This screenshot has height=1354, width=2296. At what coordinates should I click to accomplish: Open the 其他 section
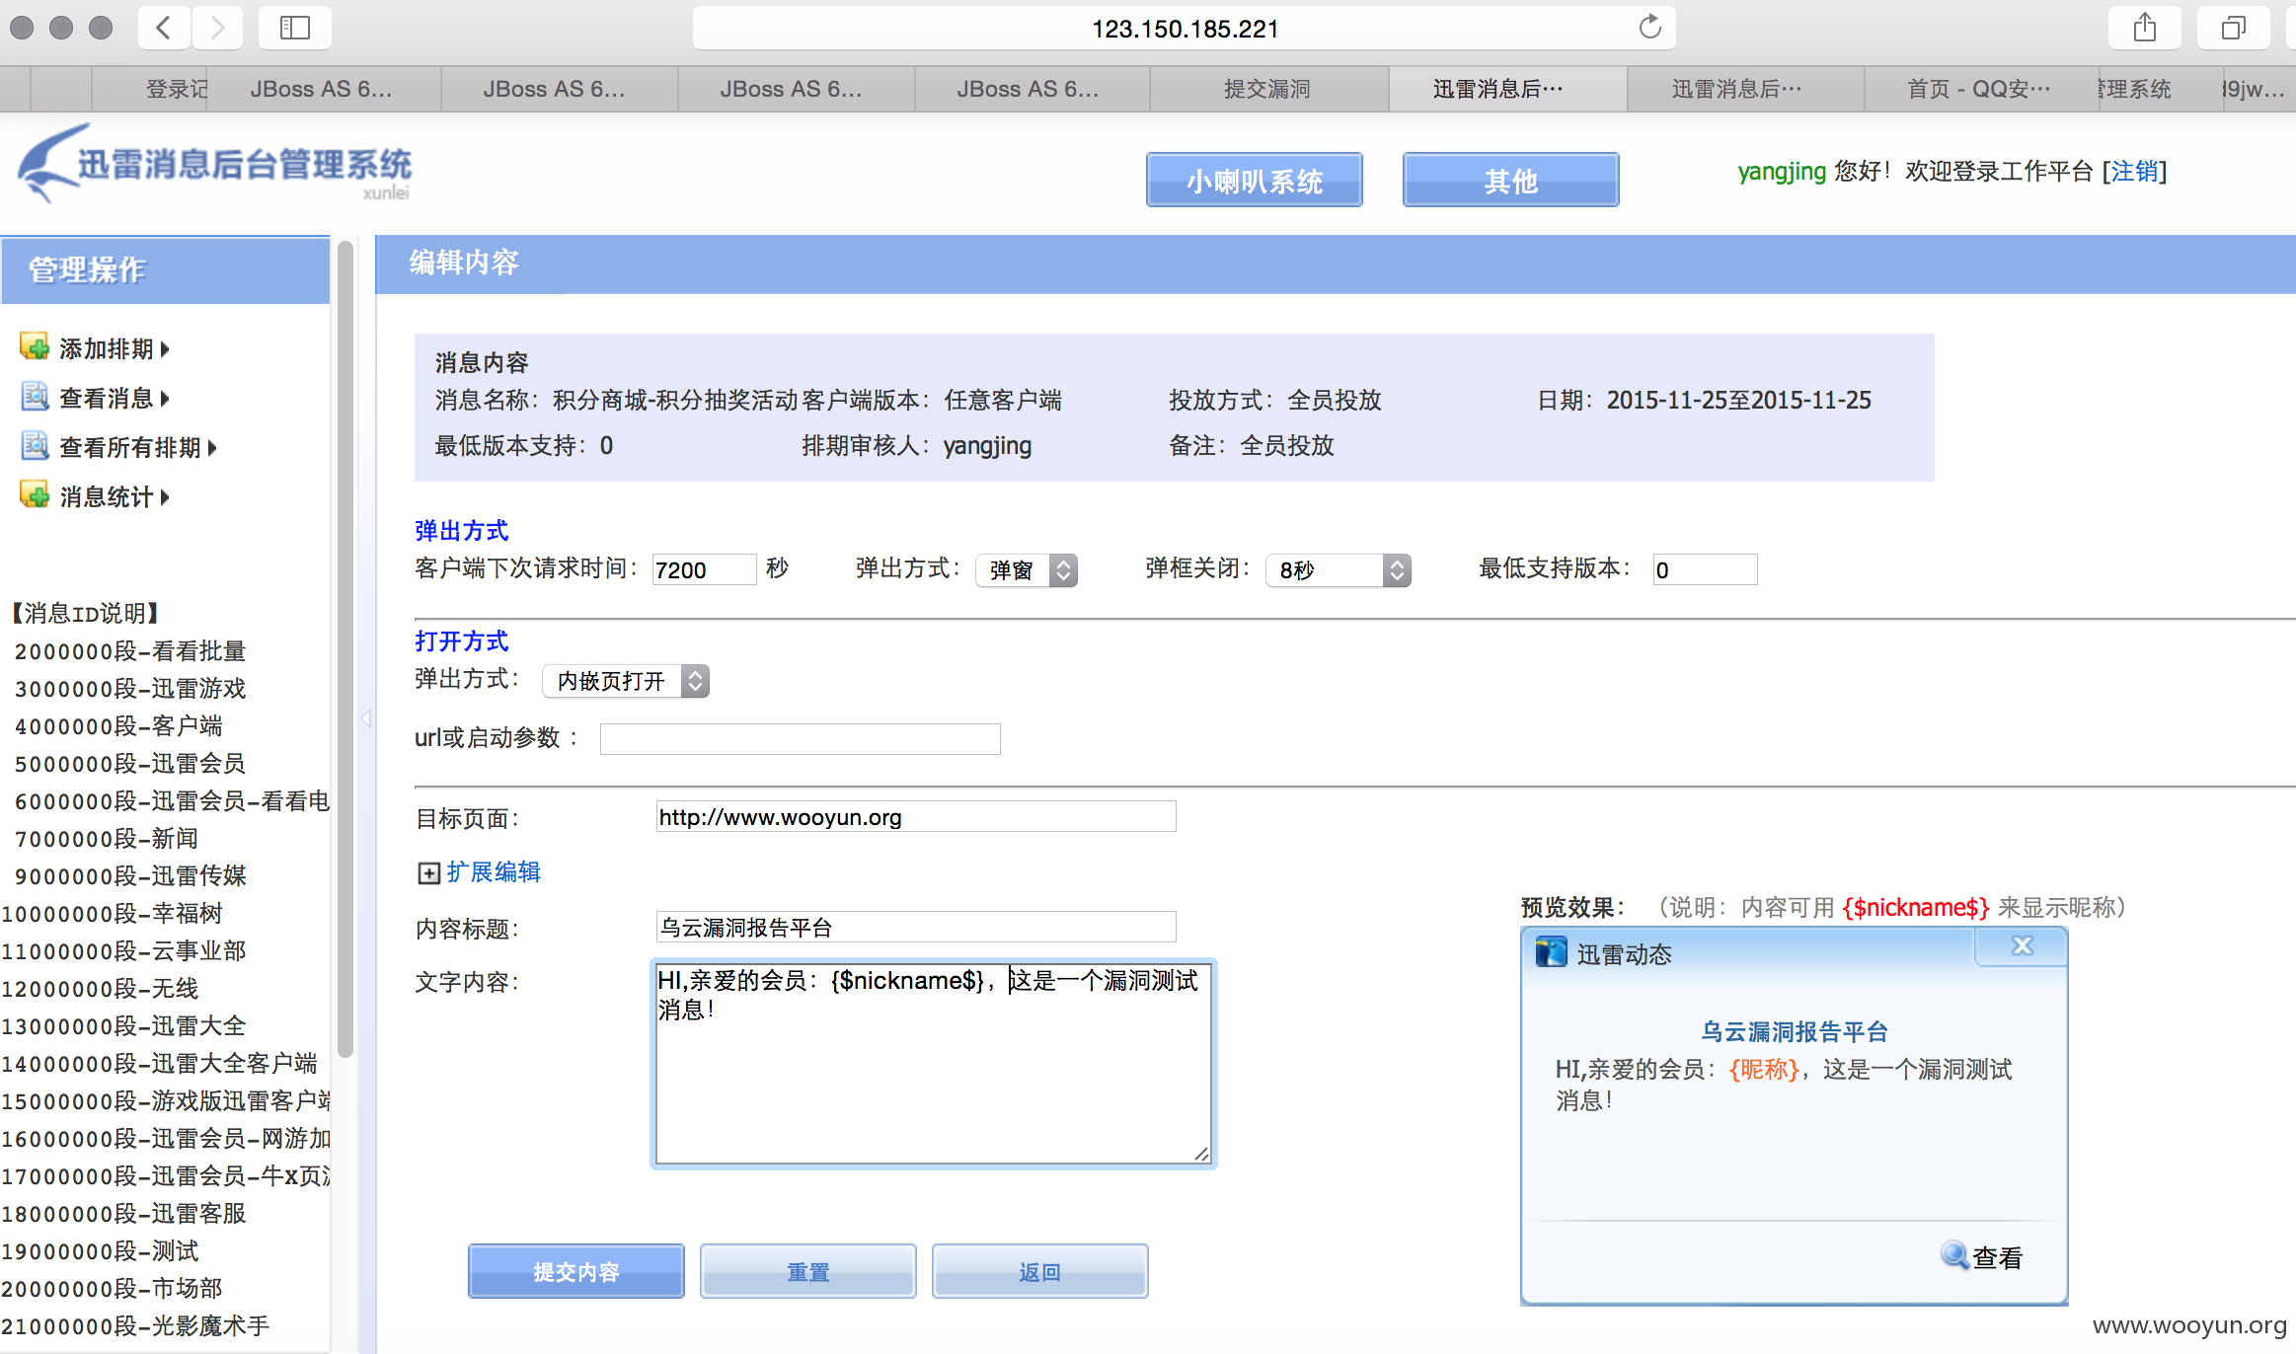[x=1510, y=181]
